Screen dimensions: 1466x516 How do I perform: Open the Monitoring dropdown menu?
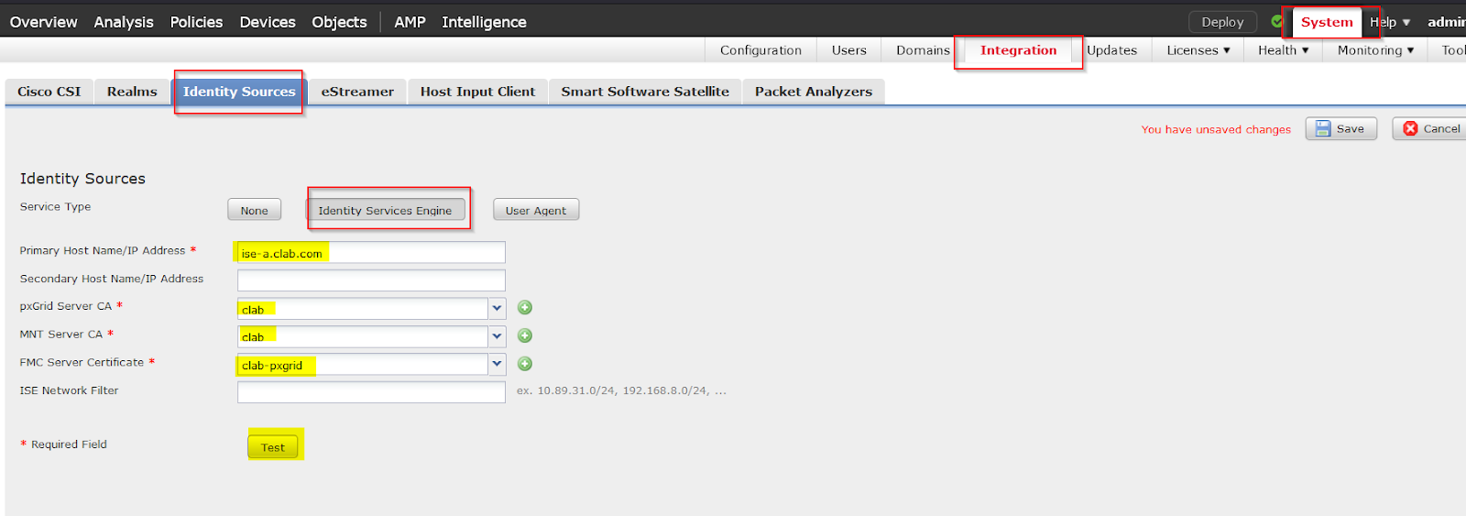coord(1375,50)
